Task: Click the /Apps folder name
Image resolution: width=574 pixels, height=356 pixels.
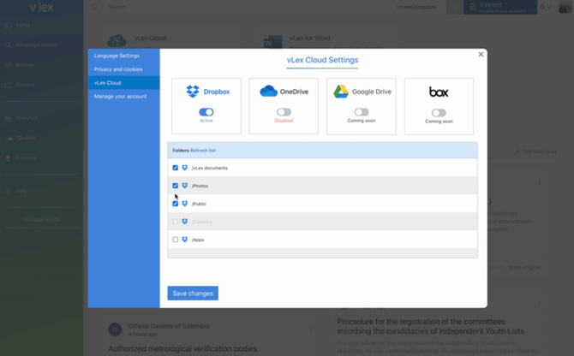Action: [x=198, y=240]
